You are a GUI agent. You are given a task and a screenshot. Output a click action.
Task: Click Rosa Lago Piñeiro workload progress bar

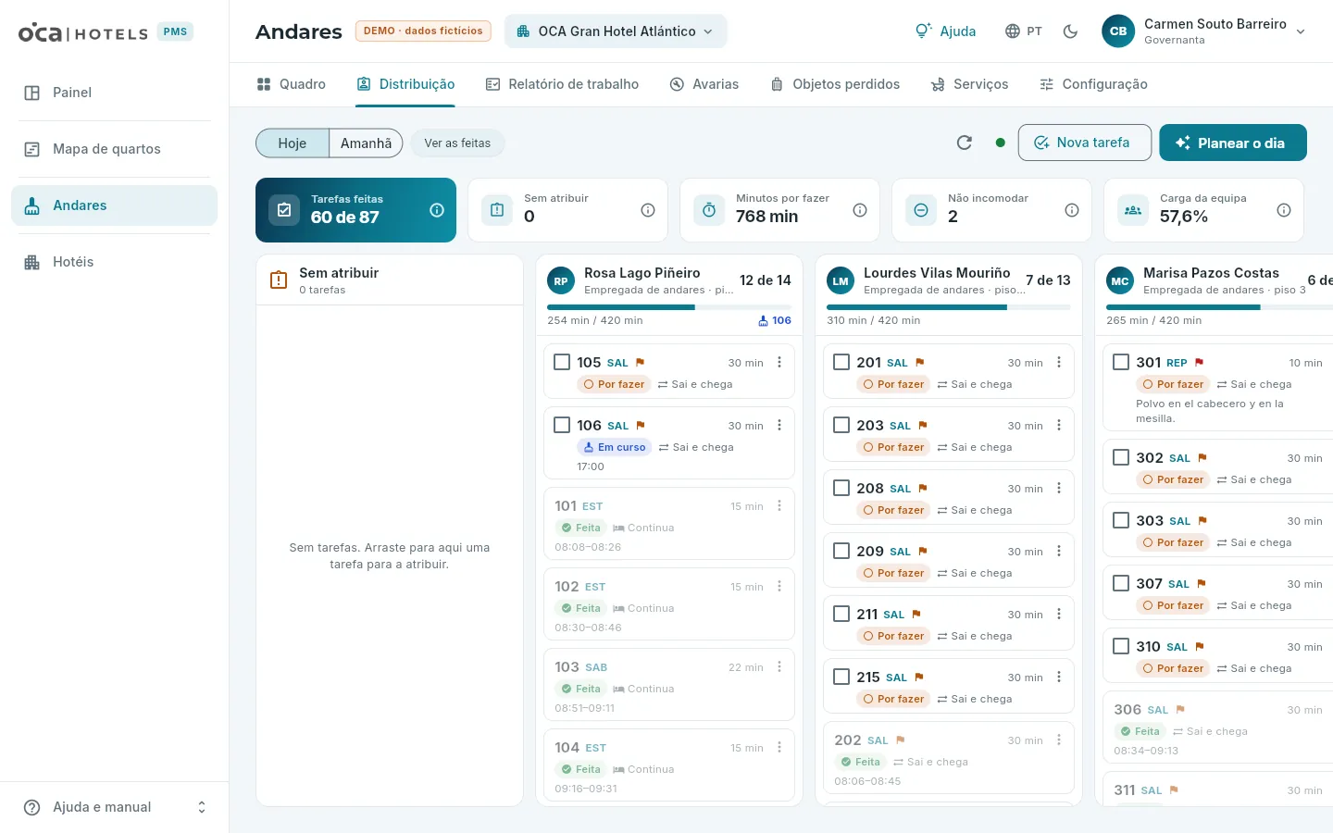(669, 307)
